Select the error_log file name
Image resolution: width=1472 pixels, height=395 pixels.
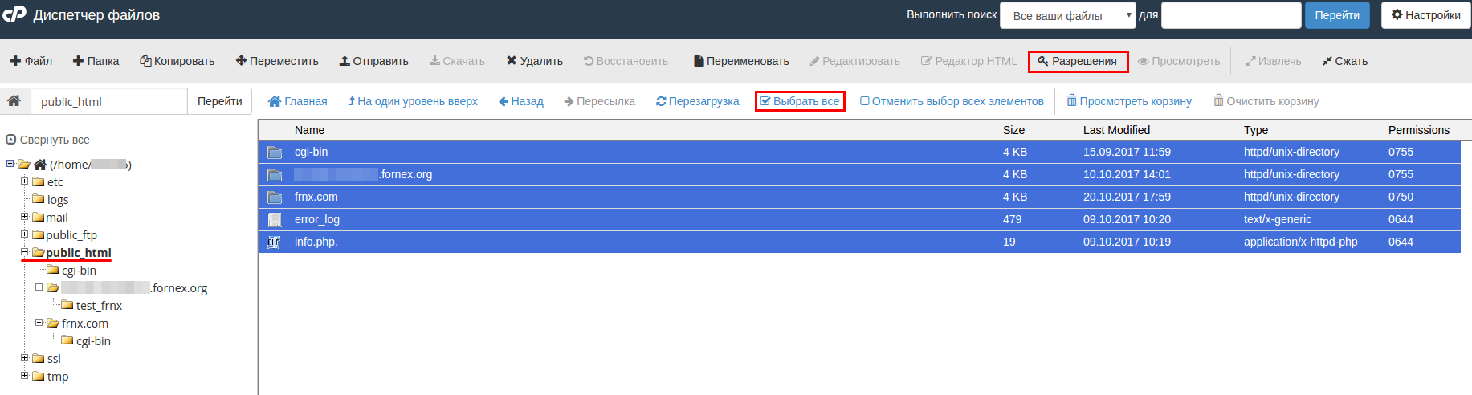tap(317, 219)
